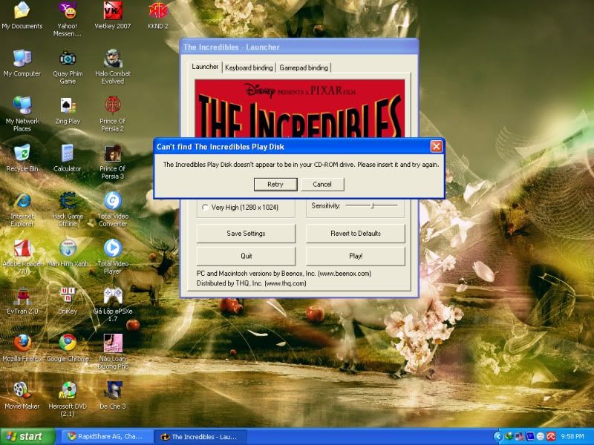Select the Zing Play desktop shortcut
The width and height of the screenshot is (594, 445).
click(68, 111)
